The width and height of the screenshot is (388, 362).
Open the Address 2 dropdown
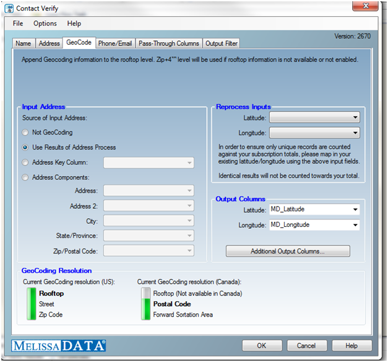(149, 206)
